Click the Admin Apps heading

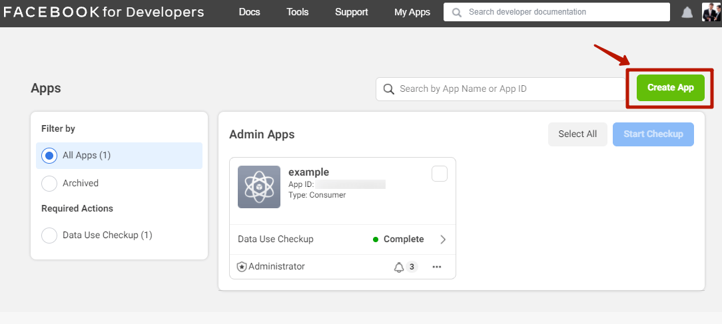pyautogui.click(x=262, y=134)
